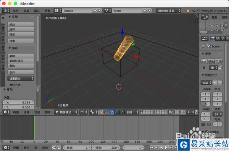Image resolution: width=229 pixels, height=151 pixels.
Task: Open the 3D view editor type icon
Action: coord(6,112)
